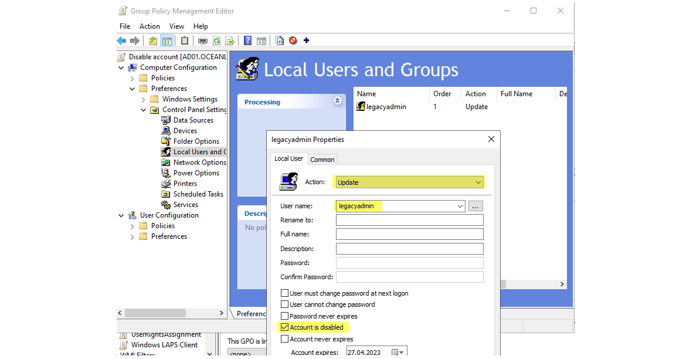This screenshot has width=693, height=359.
Task: Select Services node in the tree
Action: point(186,205)
